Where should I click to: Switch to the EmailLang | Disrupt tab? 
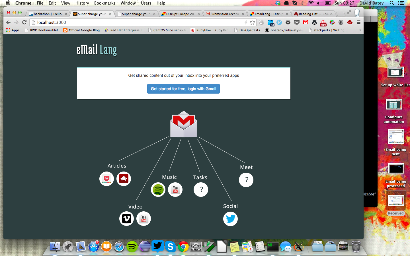click(x=269, y=14)
